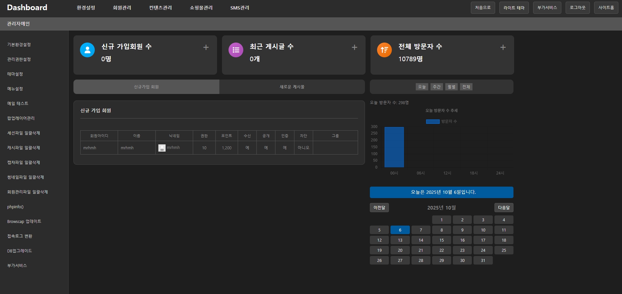Select October 15 on the calendar
Viewport: 622px width, 294px height.
click(441, 240)
